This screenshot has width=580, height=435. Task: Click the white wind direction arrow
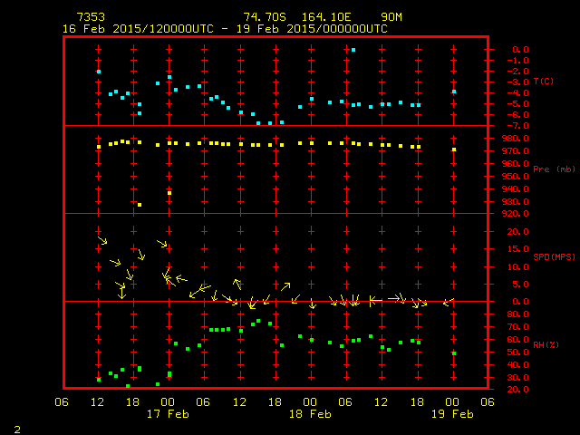[x=396, y=297]
